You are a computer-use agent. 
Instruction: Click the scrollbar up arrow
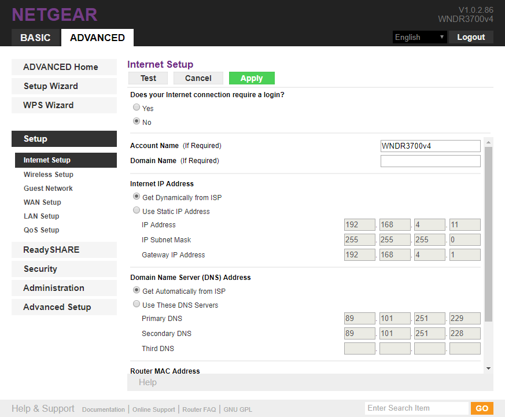pos(489,142)
